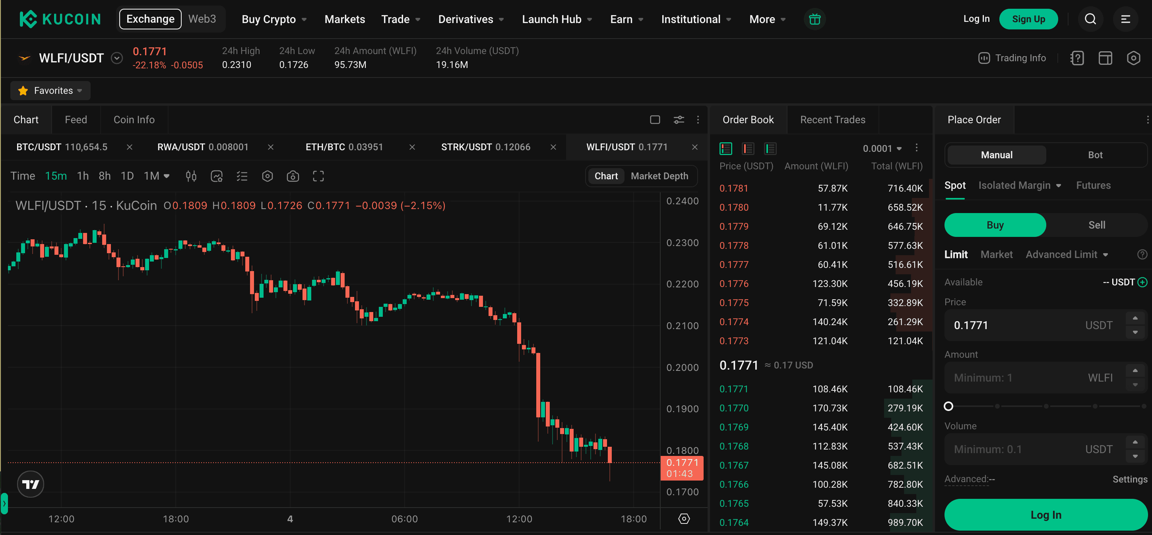The image size is (1152, 535).
Task: Expand the Derivatives dropdown menu
Action: (x=471, y=19)
